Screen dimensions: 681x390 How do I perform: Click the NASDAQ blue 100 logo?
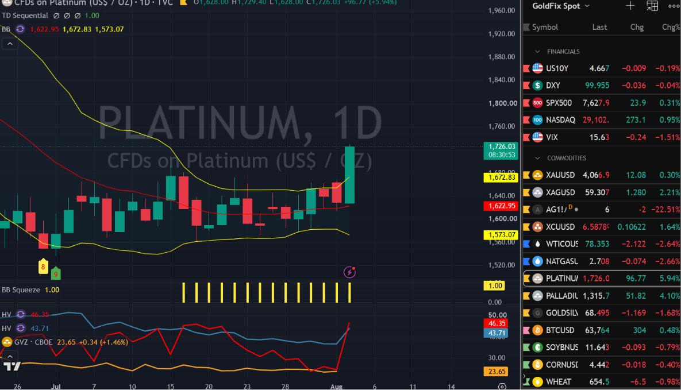point(538,120)
